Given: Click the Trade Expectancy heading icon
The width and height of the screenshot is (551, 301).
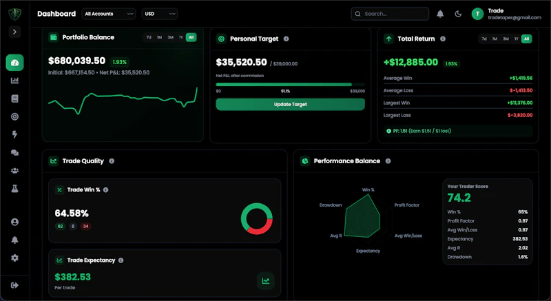Looking at the screenshot, I should tap(59, 260).
